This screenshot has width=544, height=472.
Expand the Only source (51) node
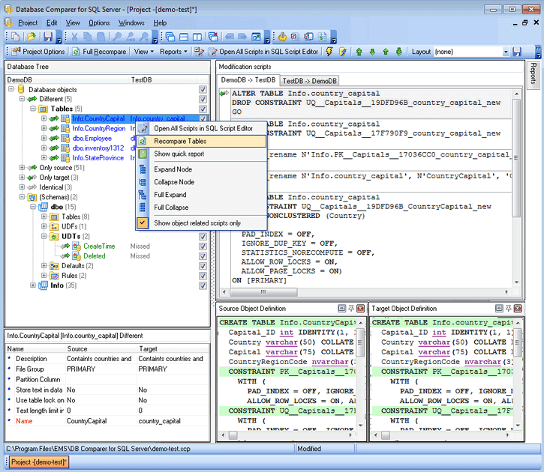click(22, 168)
